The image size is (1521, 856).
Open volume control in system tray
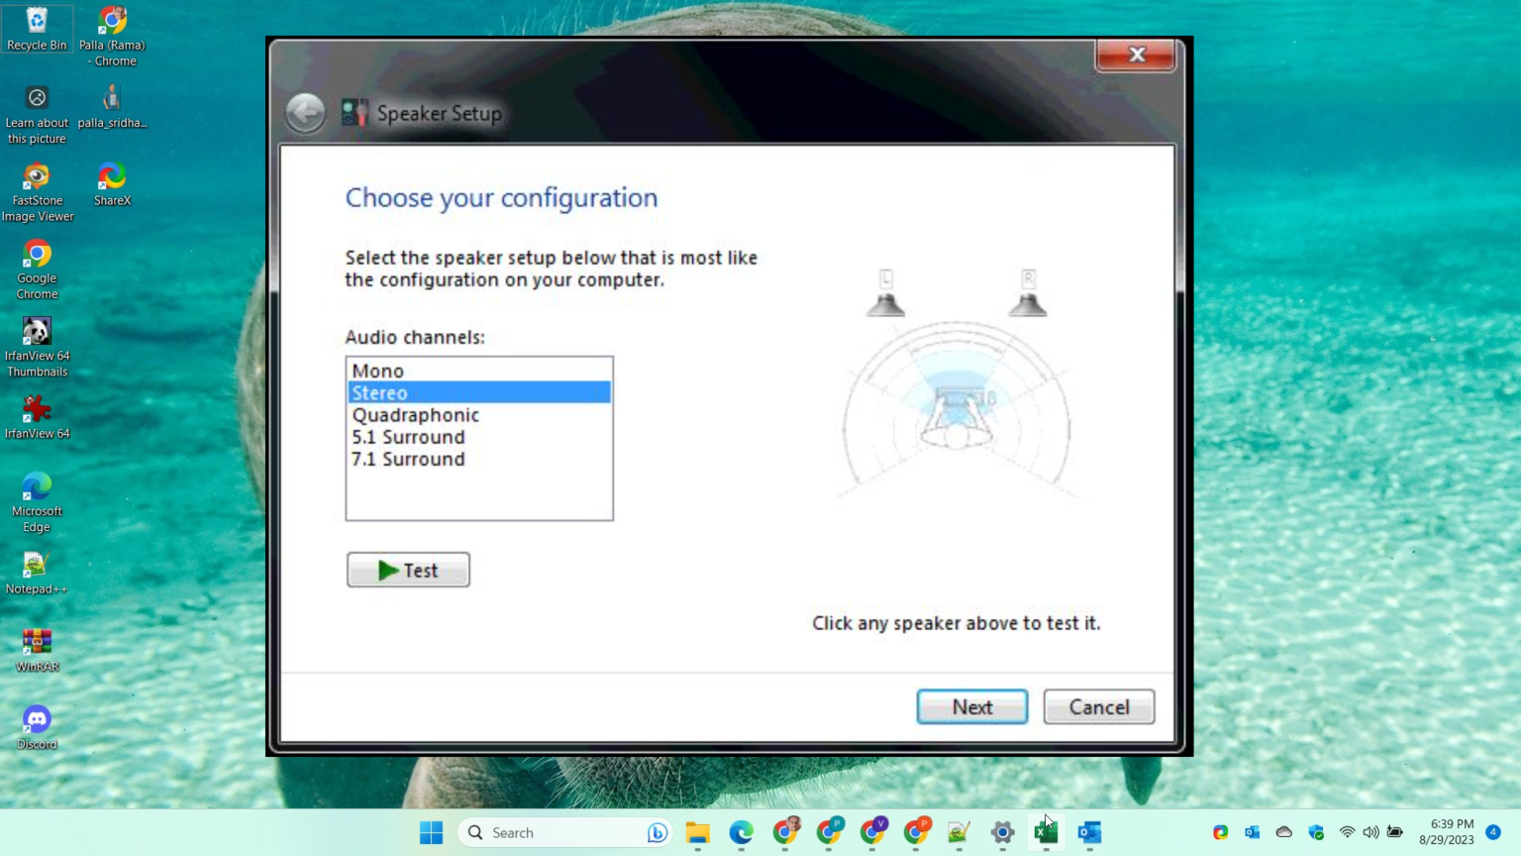pyautogui.click(x=1370, y=832)
